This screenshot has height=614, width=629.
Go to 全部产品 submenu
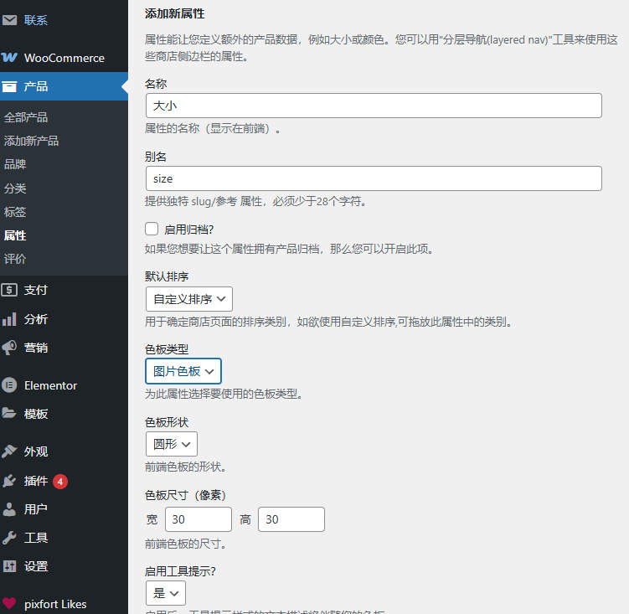point(26,117)
